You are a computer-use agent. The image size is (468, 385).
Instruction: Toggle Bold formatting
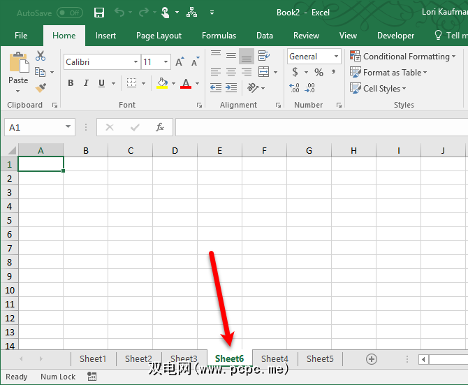pos(71,83)
